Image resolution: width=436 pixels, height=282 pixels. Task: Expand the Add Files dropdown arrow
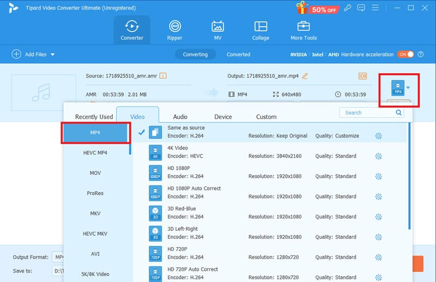52,55
